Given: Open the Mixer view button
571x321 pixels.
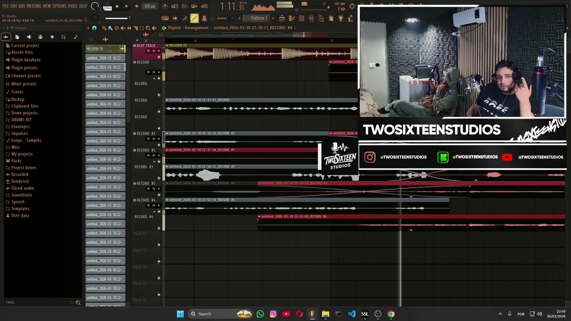Looking at the screenshot, I should coord(311,18).
